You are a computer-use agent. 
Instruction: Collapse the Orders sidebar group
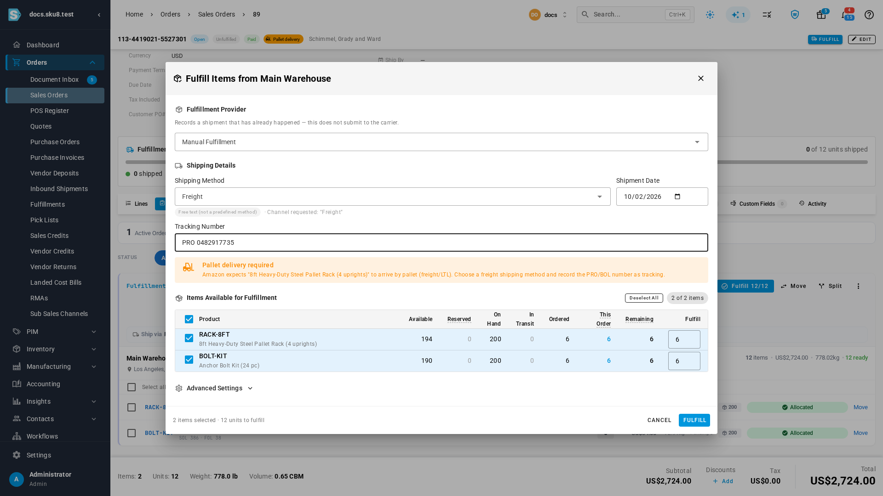(x=92, y=62)
